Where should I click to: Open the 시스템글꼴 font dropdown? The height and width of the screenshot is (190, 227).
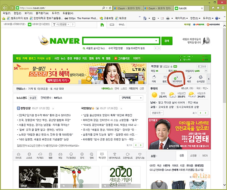61,25
